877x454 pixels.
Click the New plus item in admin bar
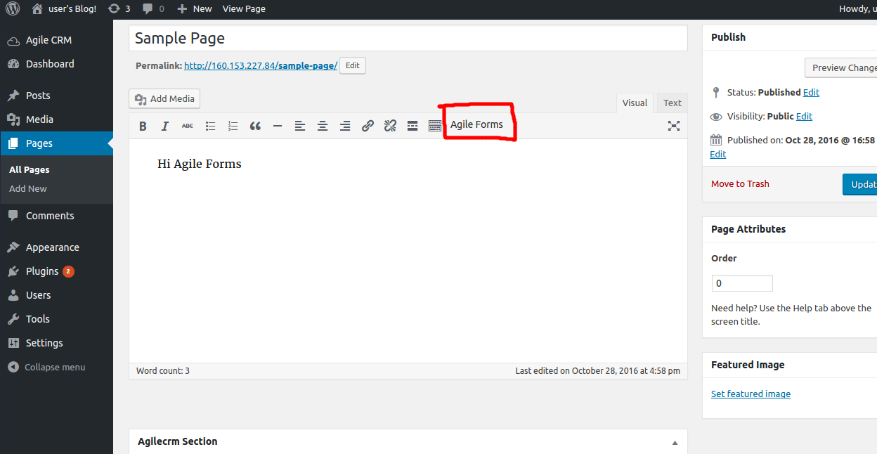[x=195, y=9]
